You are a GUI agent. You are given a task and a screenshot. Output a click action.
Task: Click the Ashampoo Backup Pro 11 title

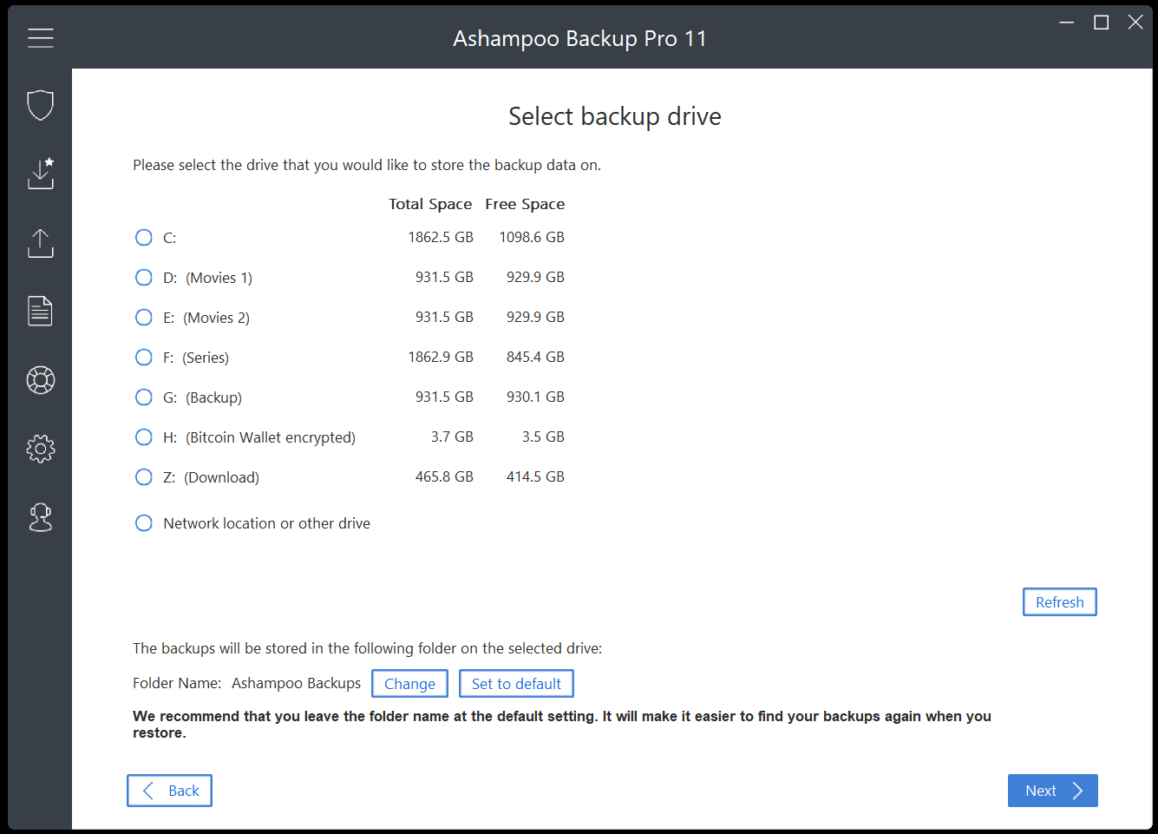tap(580, 38)
